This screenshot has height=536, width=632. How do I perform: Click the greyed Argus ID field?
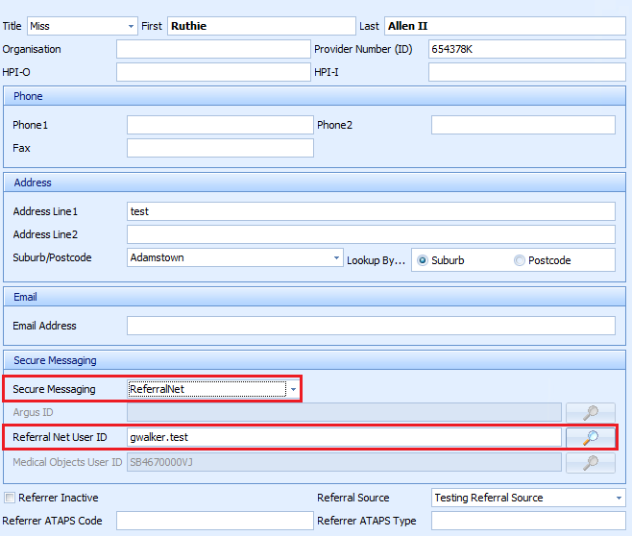click(x=344, y=412)
